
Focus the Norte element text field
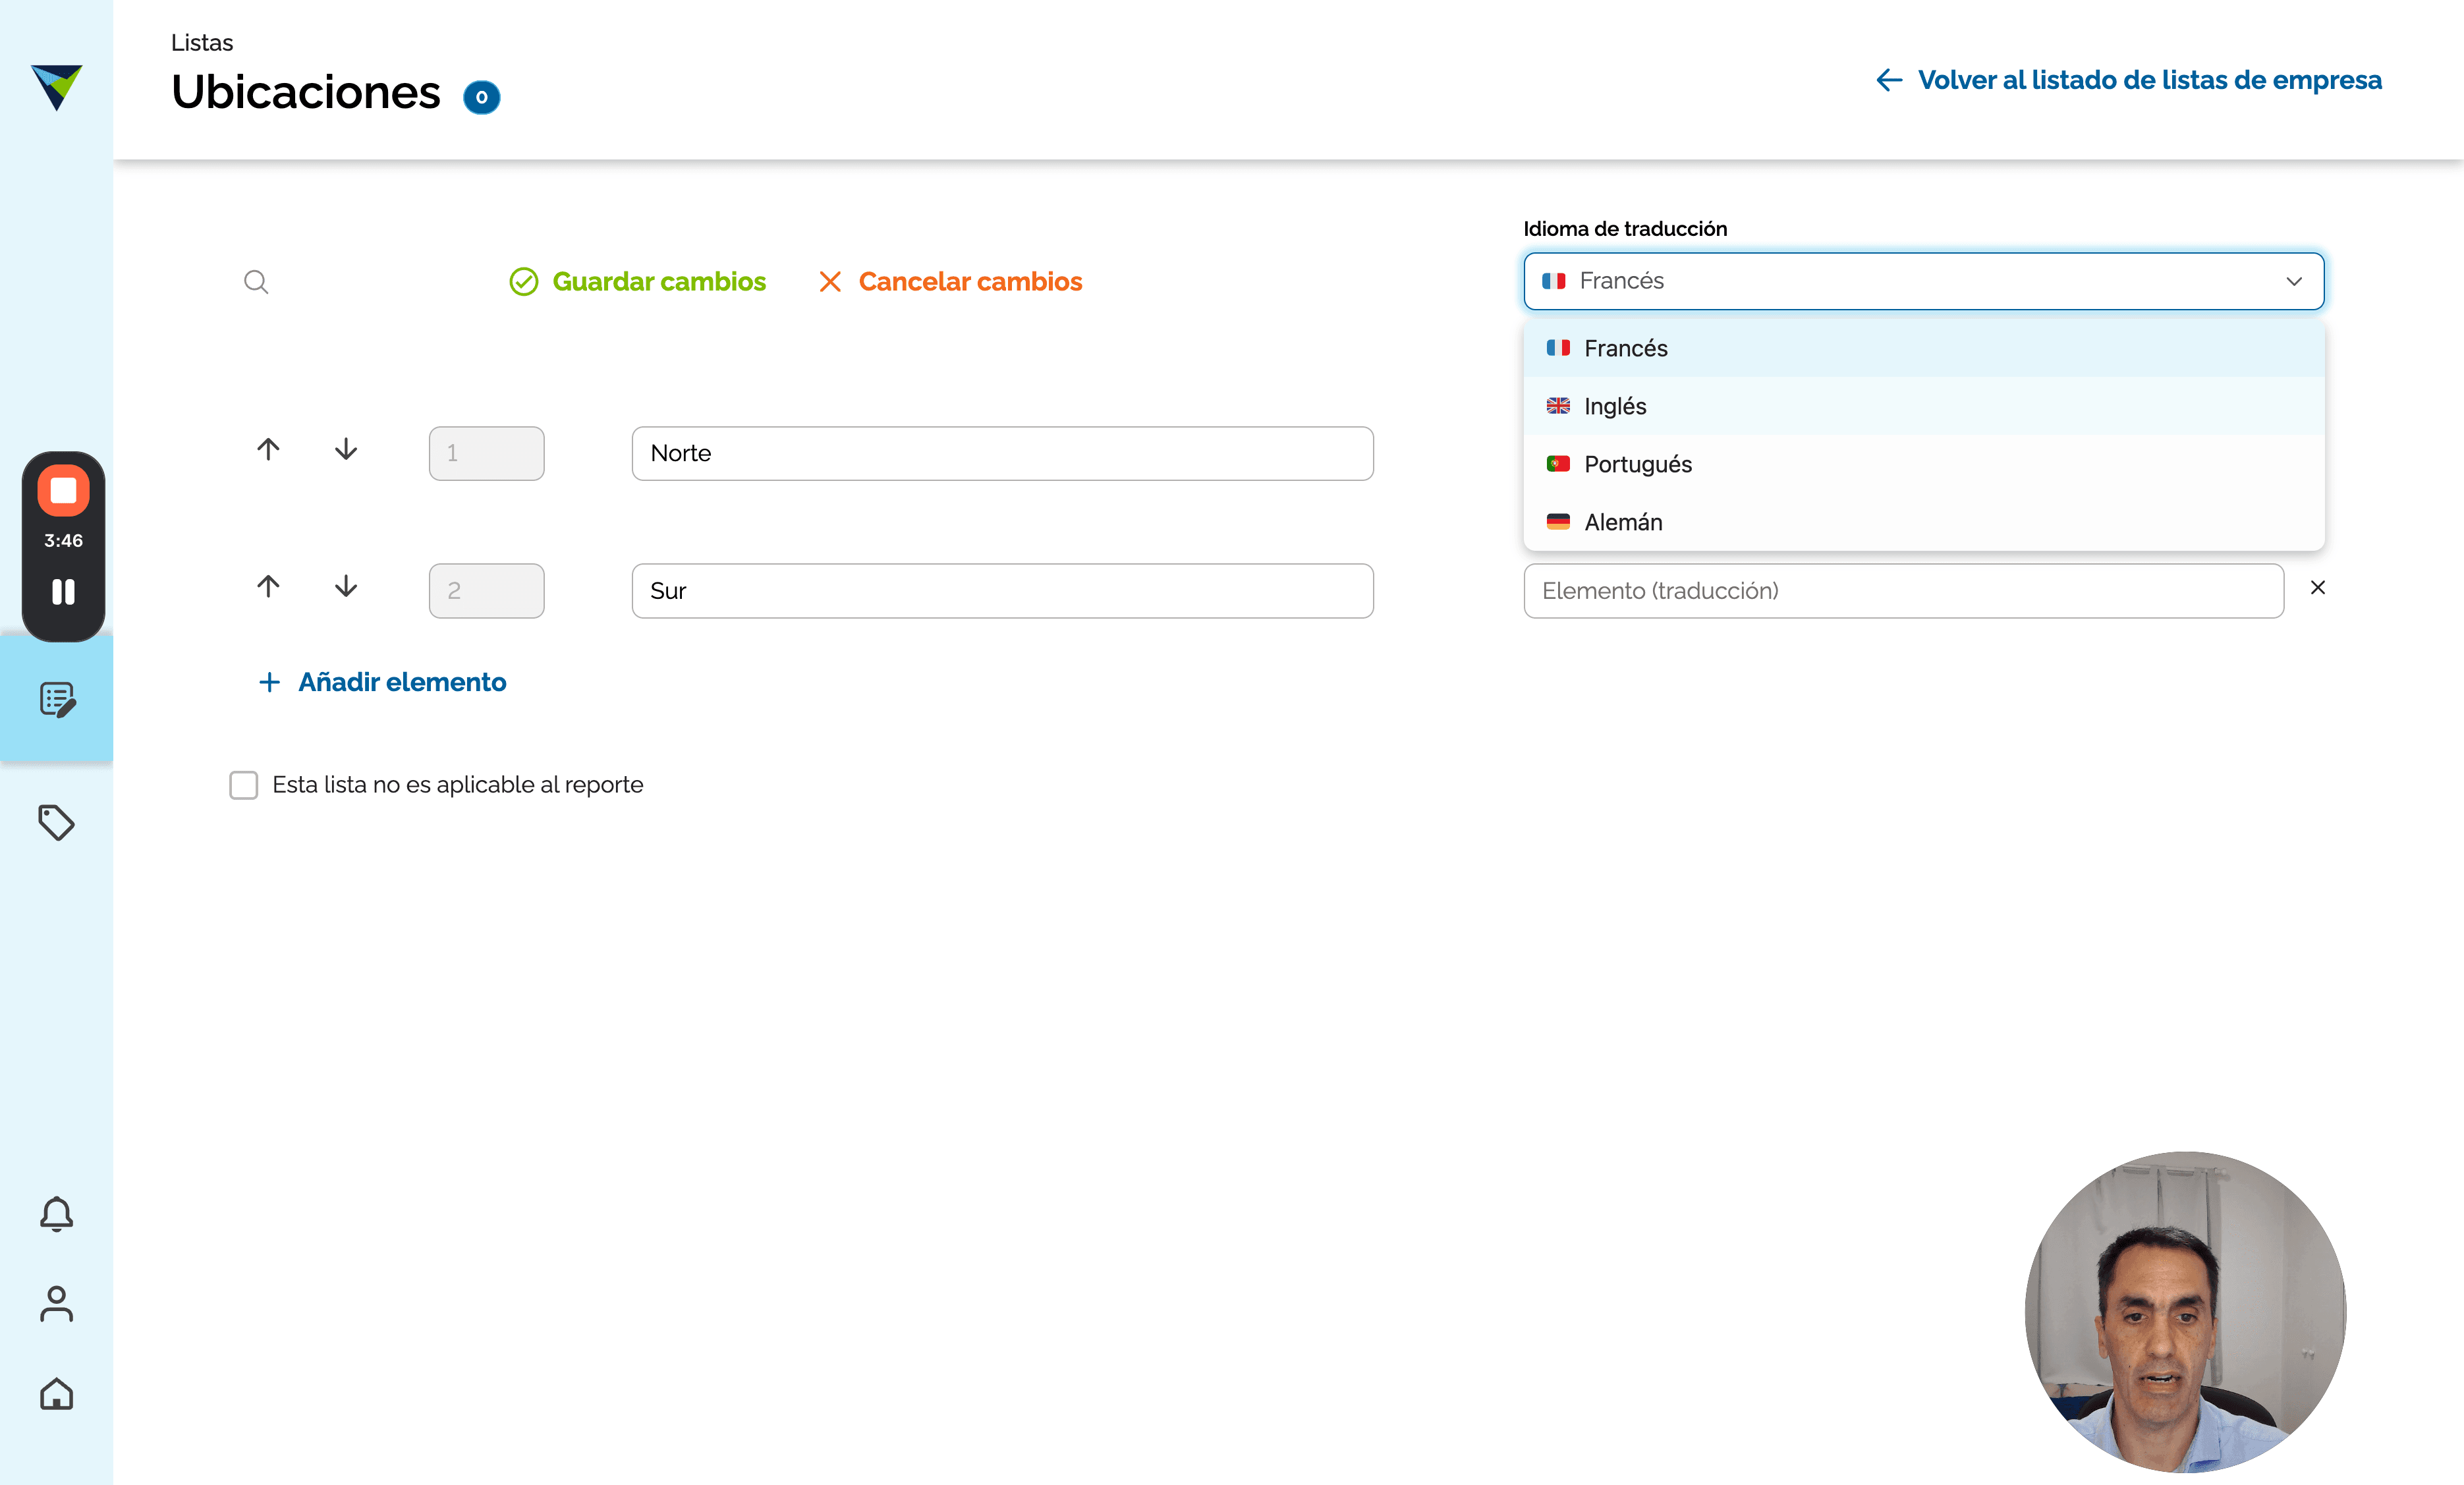tap(1002, 453)
